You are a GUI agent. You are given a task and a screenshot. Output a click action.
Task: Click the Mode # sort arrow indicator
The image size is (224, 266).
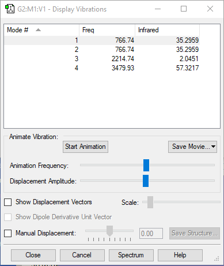pos(38,30)
